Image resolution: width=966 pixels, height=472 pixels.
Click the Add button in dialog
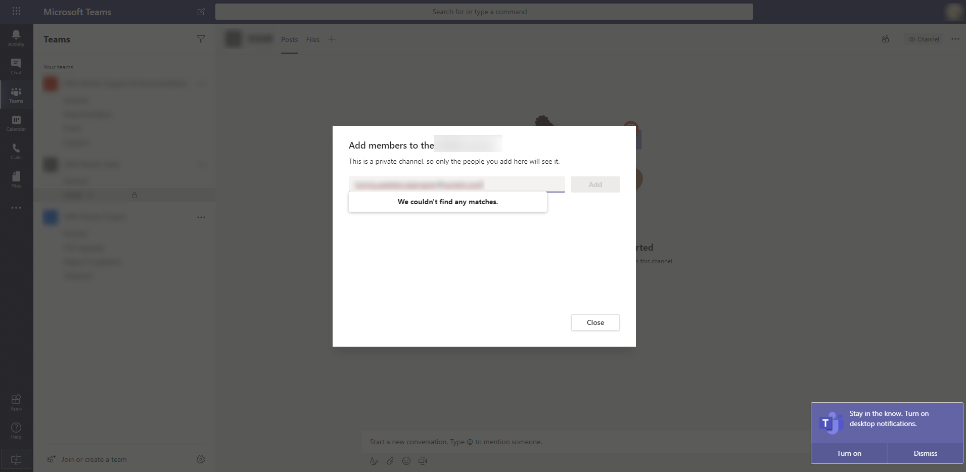coord(595,184)
